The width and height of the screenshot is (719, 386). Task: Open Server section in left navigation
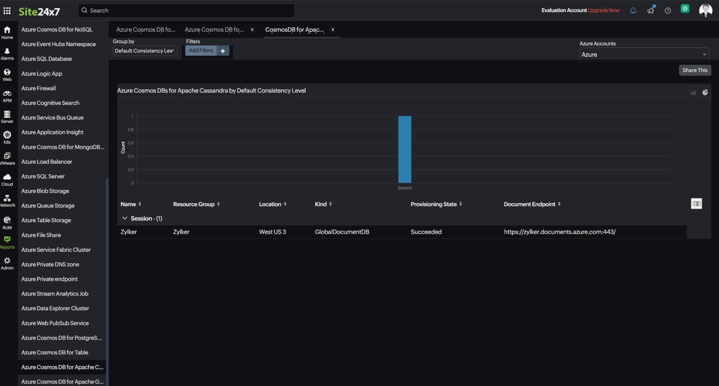pos(7,117)
